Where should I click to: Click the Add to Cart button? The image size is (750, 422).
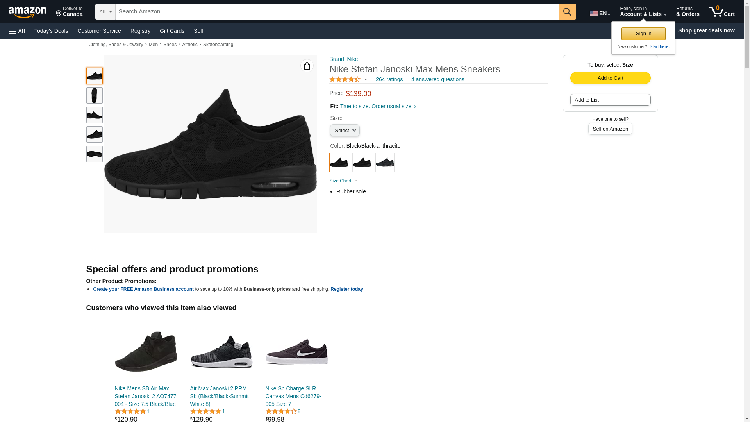(x=610, y=78)
